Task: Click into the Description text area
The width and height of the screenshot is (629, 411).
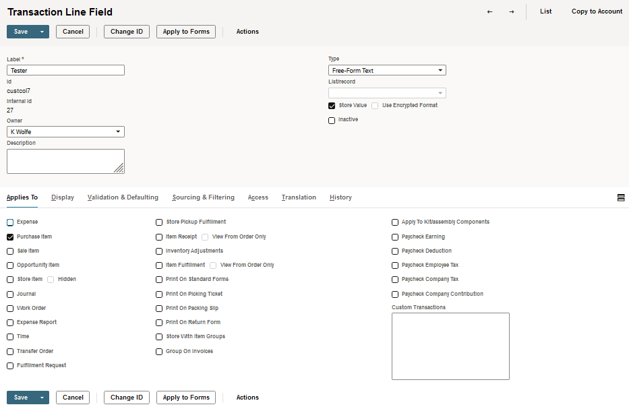Action: pos(66,161)
